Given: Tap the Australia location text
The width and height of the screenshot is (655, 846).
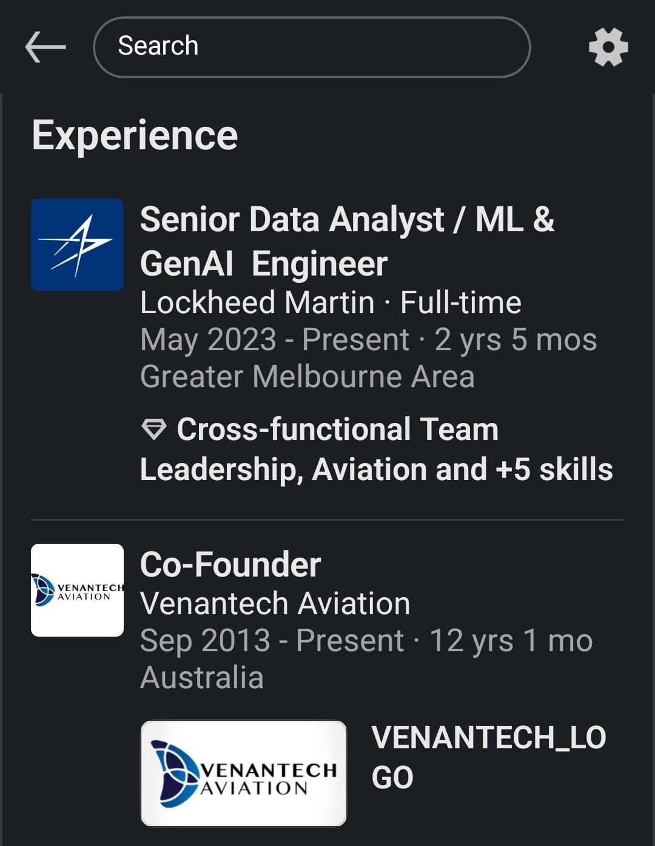Looking at the screenshot, I should [x=202, y=677].
